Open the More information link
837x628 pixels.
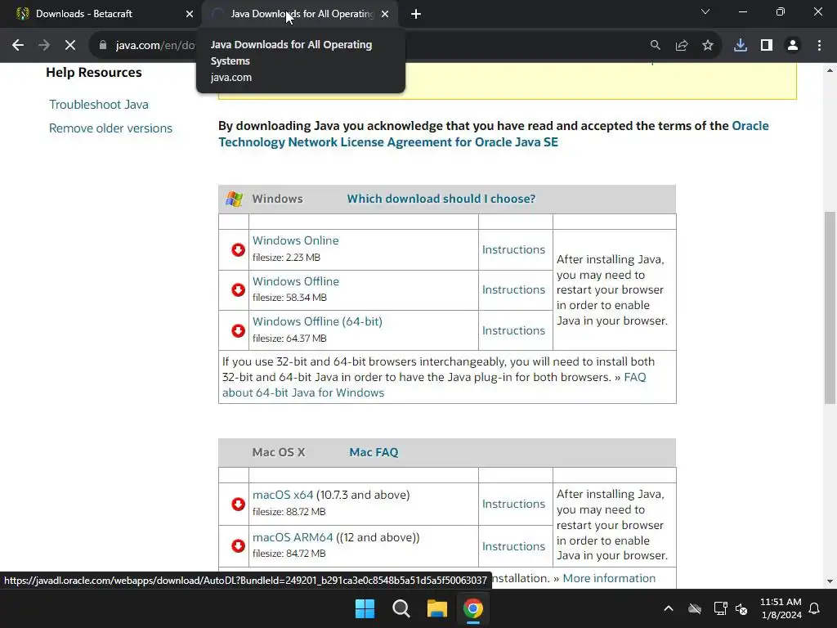(x=609, y=578)
